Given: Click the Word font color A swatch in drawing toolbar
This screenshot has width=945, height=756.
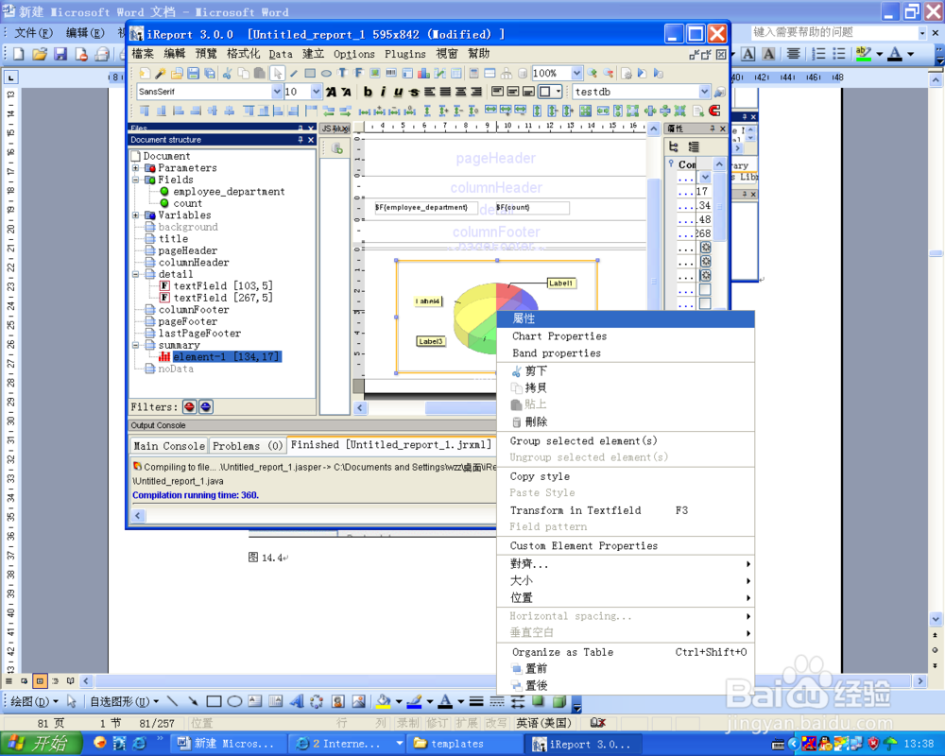Looking at the screenshot, I should pyautogui.click(x=445, y=702).
